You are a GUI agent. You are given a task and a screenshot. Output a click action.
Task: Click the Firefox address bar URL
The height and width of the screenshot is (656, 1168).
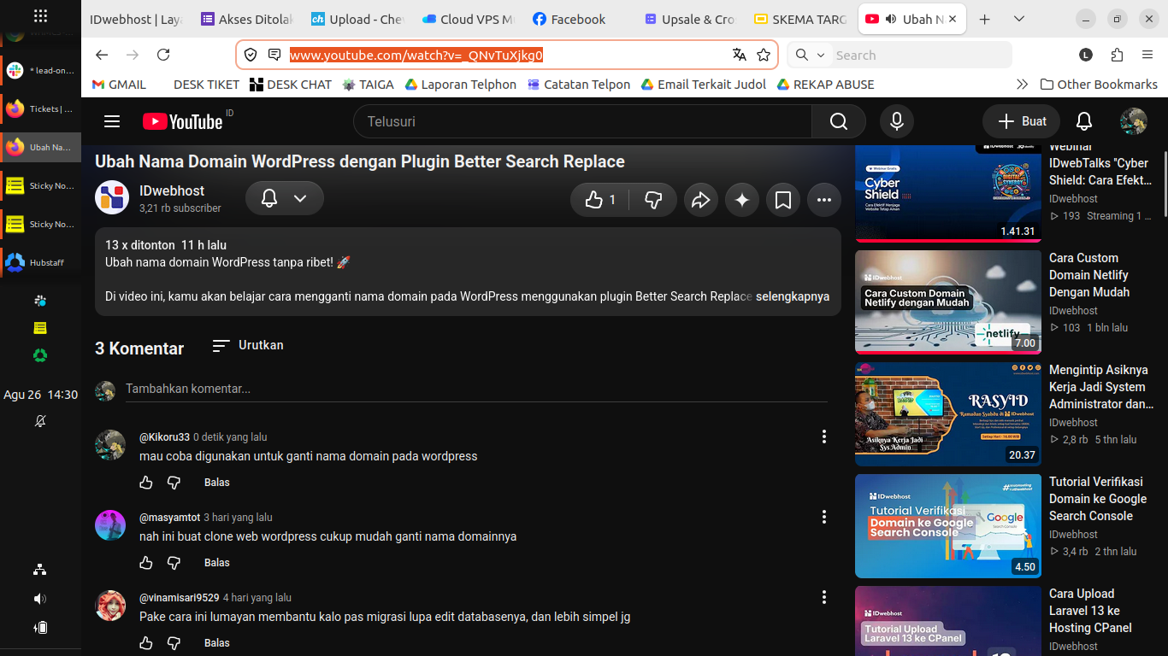click(416, 56)
